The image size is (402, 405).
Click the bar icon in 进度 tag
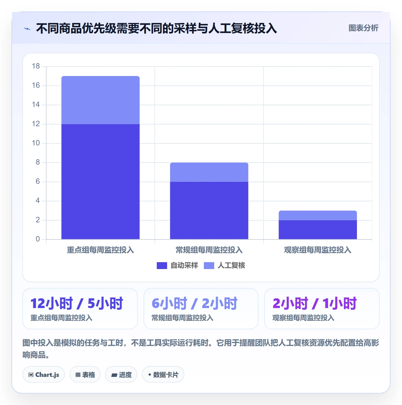click(x=114, y=375)
